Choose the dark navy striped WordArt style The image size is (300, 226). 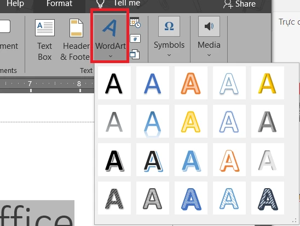click(268, 198)
